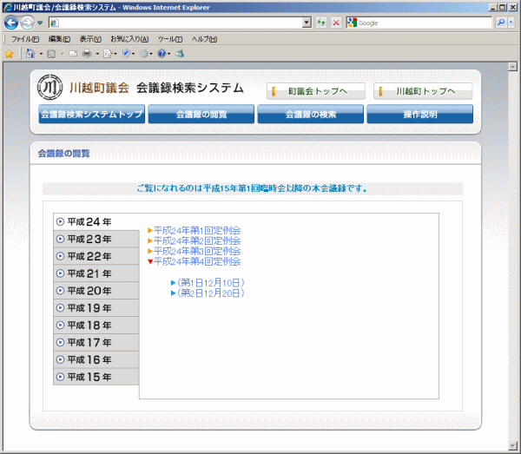Go forward with the Forward arrow button

pyautogui.click(x=27, y=23)
